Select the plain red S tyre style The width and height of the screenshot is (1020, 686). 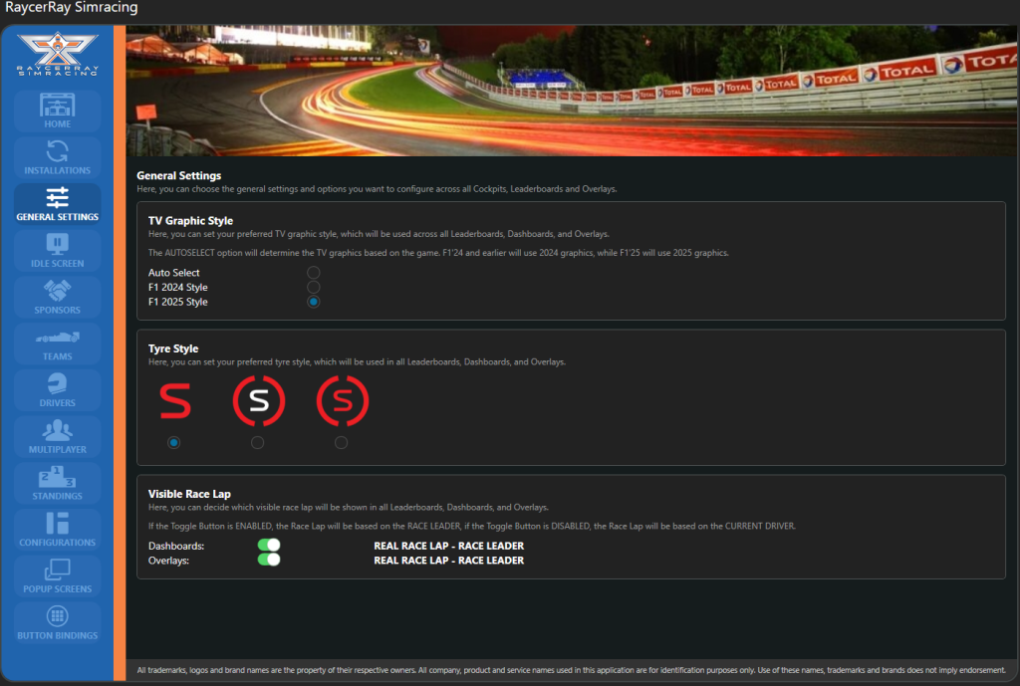174,442
